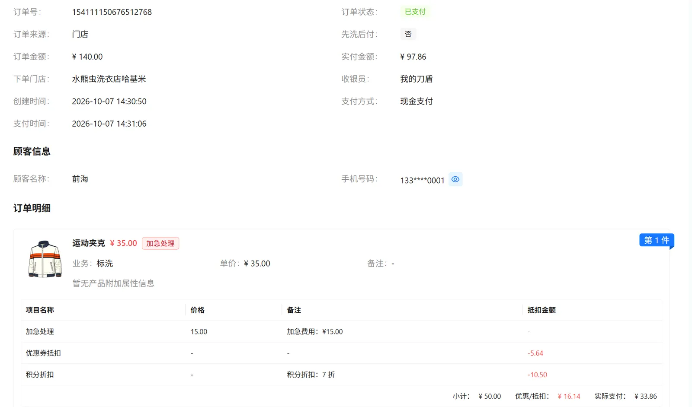Click the 顾客信息 section heading
Screen dimensions: 692x407
(x=32, y=152)
